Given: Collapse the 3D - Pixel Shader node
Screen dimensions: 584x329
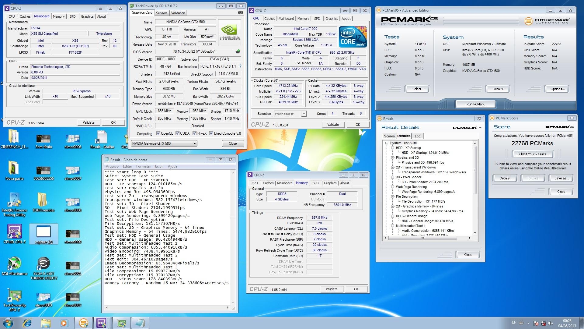Looking at the screenshot, I should pos(392,177).
